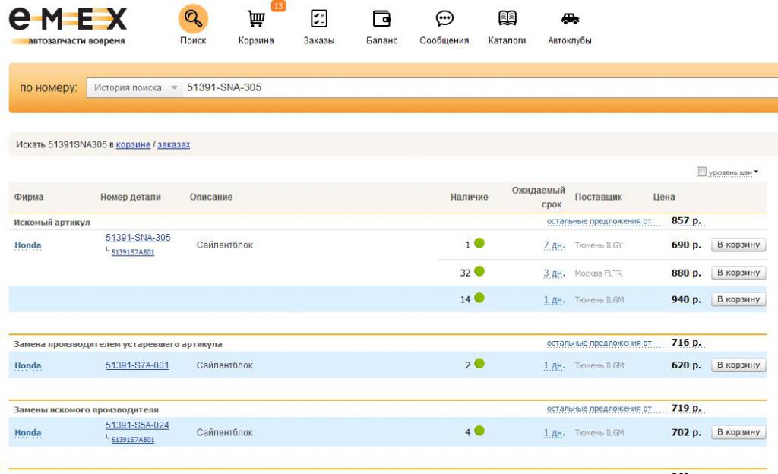Screen dimensions: 778x474
Task: Click Замены искомого производителя heading
Action: tap(87, 410)
